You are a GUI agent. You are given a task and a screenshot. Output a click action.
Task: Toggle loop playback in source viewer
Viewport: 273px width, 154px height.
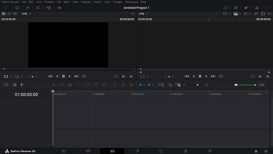[84, 76]
